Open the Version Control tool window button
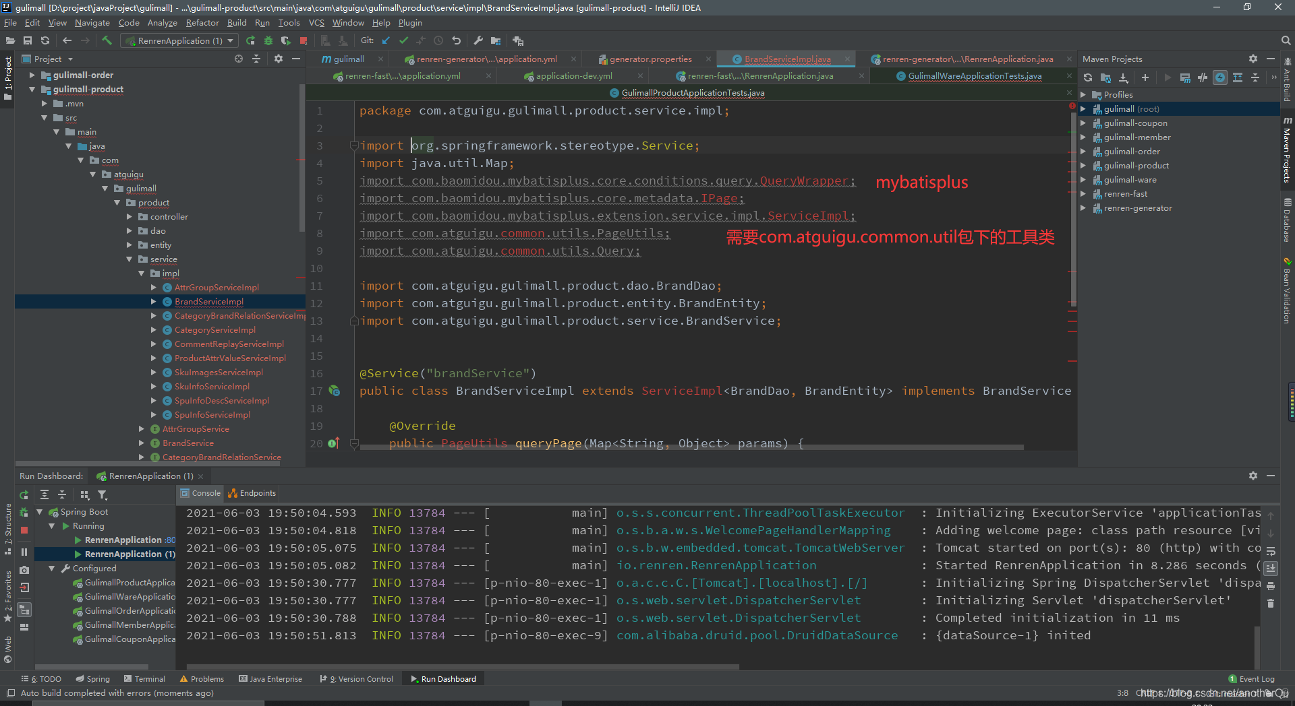Image resolution: width=1295 pixels, height=706 pixels. 357,678
